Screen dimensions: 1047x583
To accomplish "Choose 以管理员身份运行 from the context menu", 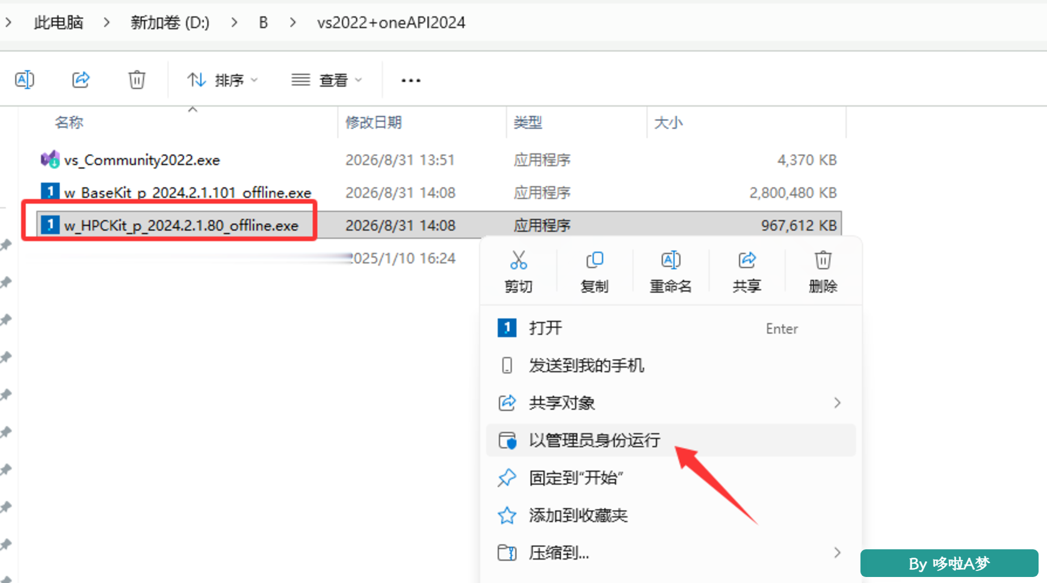I will point(671,440).
